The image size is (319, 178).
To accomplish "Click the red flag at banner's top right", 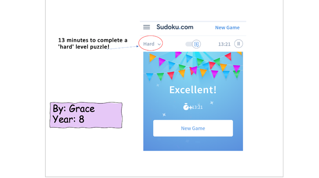I will pyautogui.click(x=228, y=56).
